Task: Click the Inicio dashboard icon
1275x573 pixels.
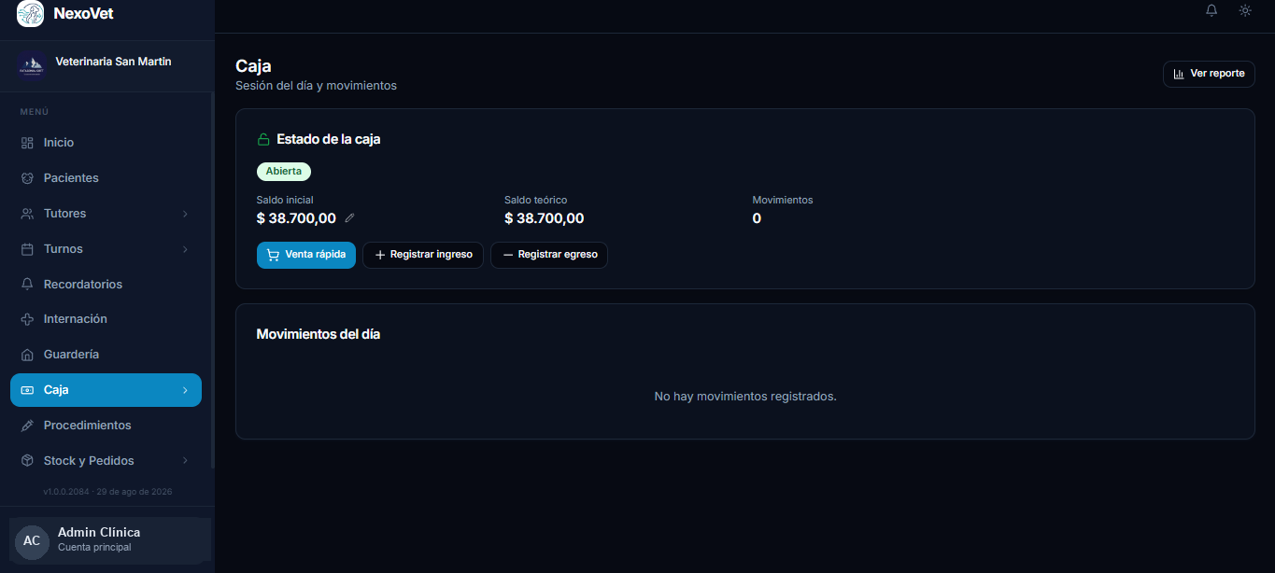Action: pyautogui.click(x=27, y=143)
